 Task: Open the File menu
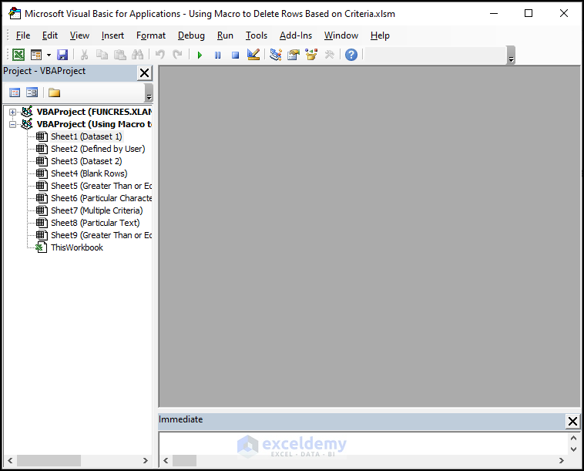click(22, 35)
